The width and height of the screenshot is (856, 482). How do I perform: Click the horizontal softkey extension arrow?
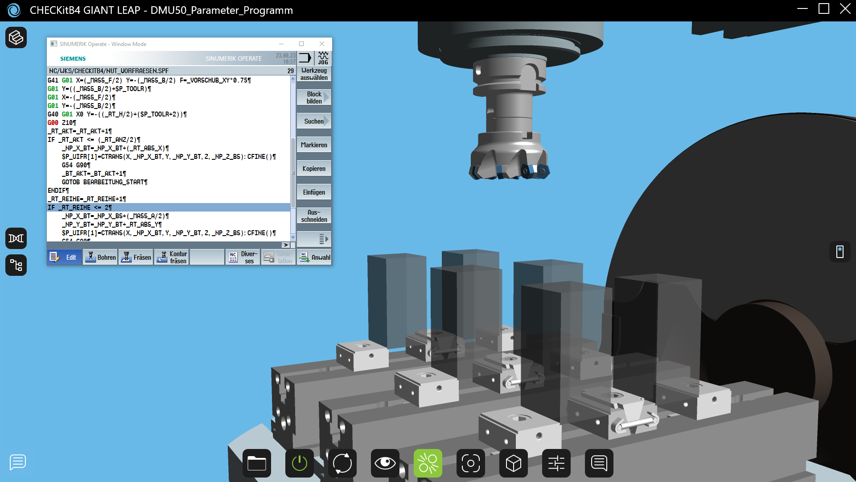pyautogui.click(x=286, y=245)
